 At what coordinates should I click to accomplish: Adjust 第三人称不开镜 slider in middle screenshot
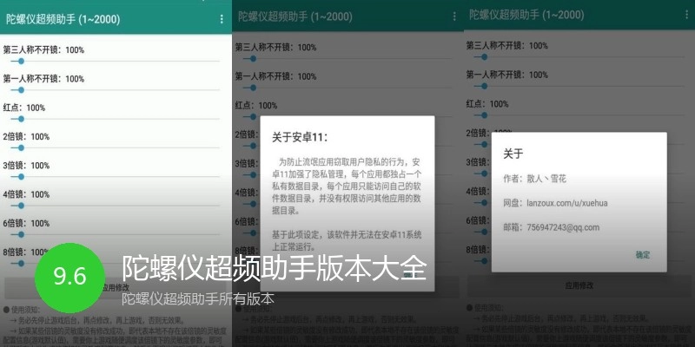(347, 58)
